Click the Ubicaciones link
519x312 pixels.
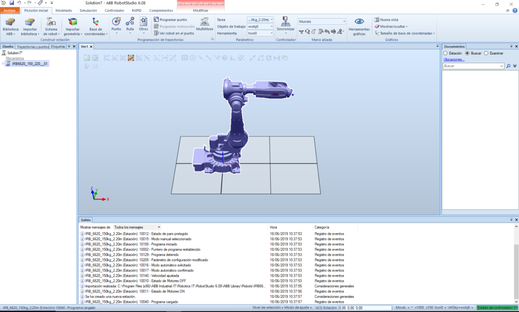tap(453, 59)
